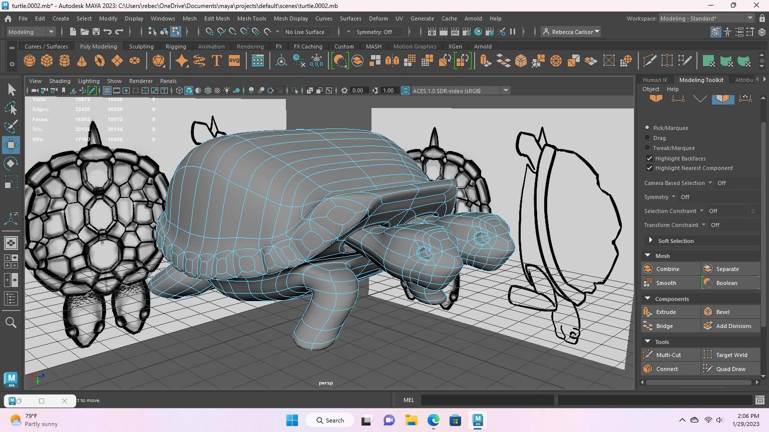Click the polygon sphere shelf icon

pos(30,61)
